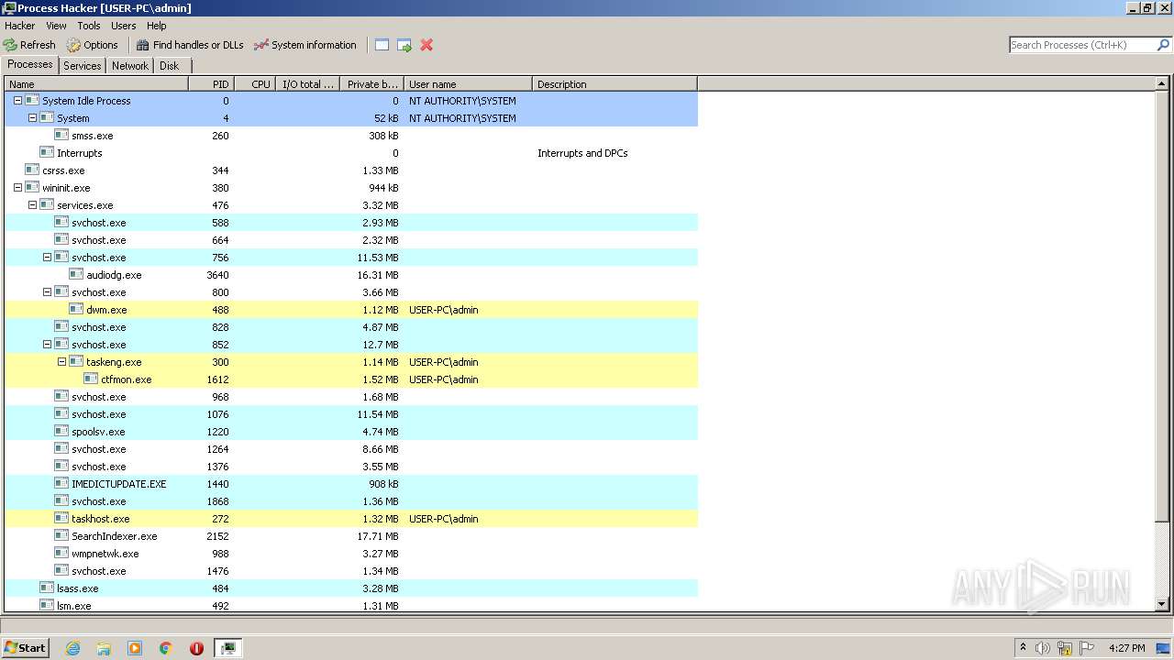Click the IMEDICTUPDATE.EXE process icon
This screenshot has width=1174, height=660.
[x=61, y=483]
